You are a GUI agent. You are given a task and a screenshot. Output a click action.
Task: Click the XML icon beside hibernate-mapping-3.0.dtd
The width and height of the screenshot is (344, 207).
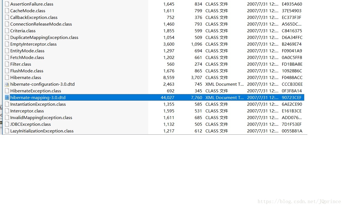7,97
